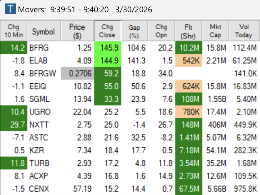This screenshot has width=260, height=195.
Task: Click NXTT float value 148M
Action: coord(189,124)
